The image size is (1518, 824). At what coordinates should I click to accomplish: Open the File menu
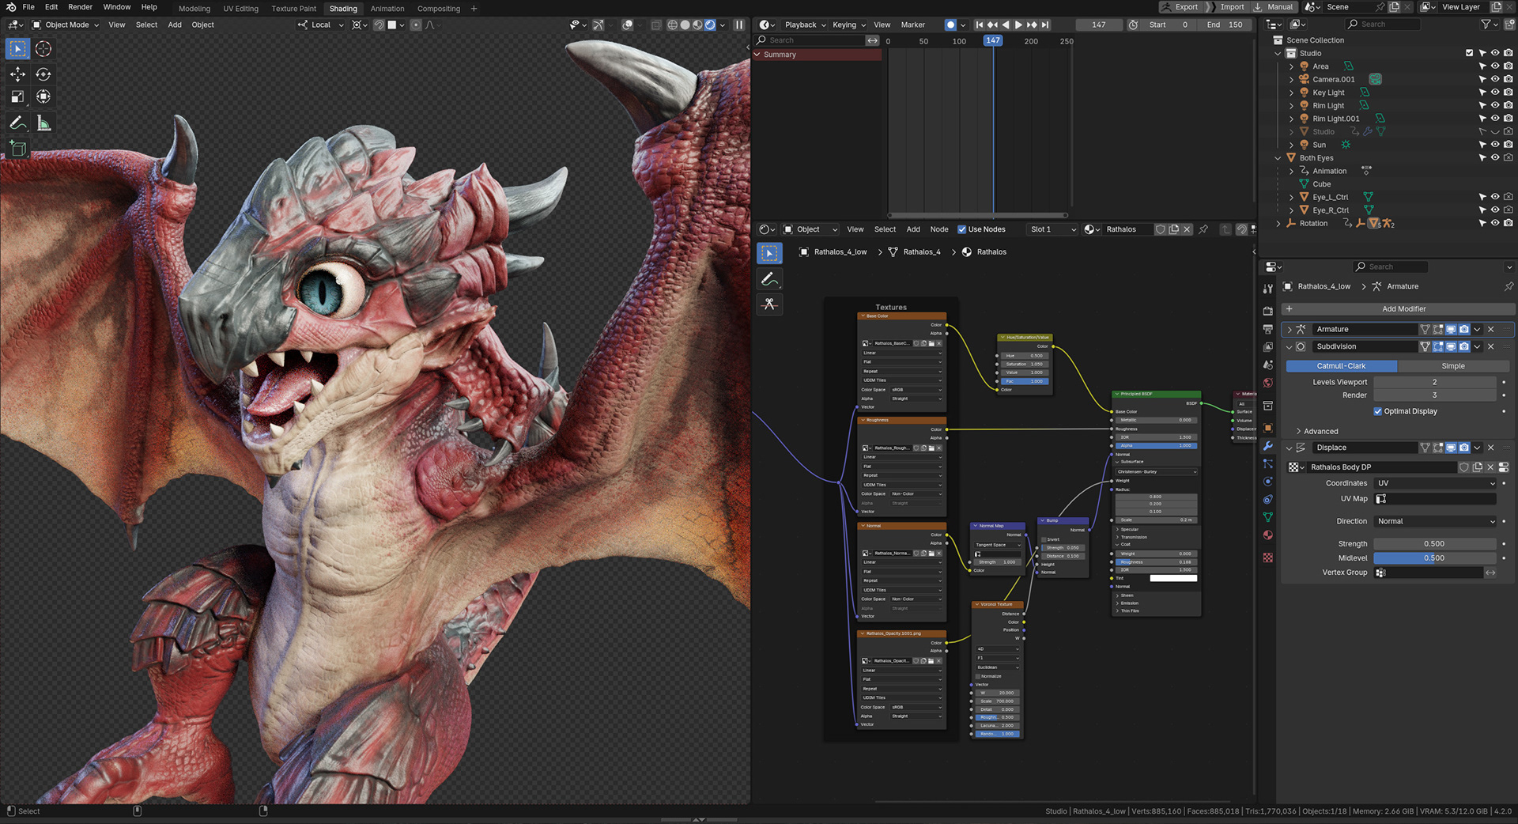[x=28, y=7]
